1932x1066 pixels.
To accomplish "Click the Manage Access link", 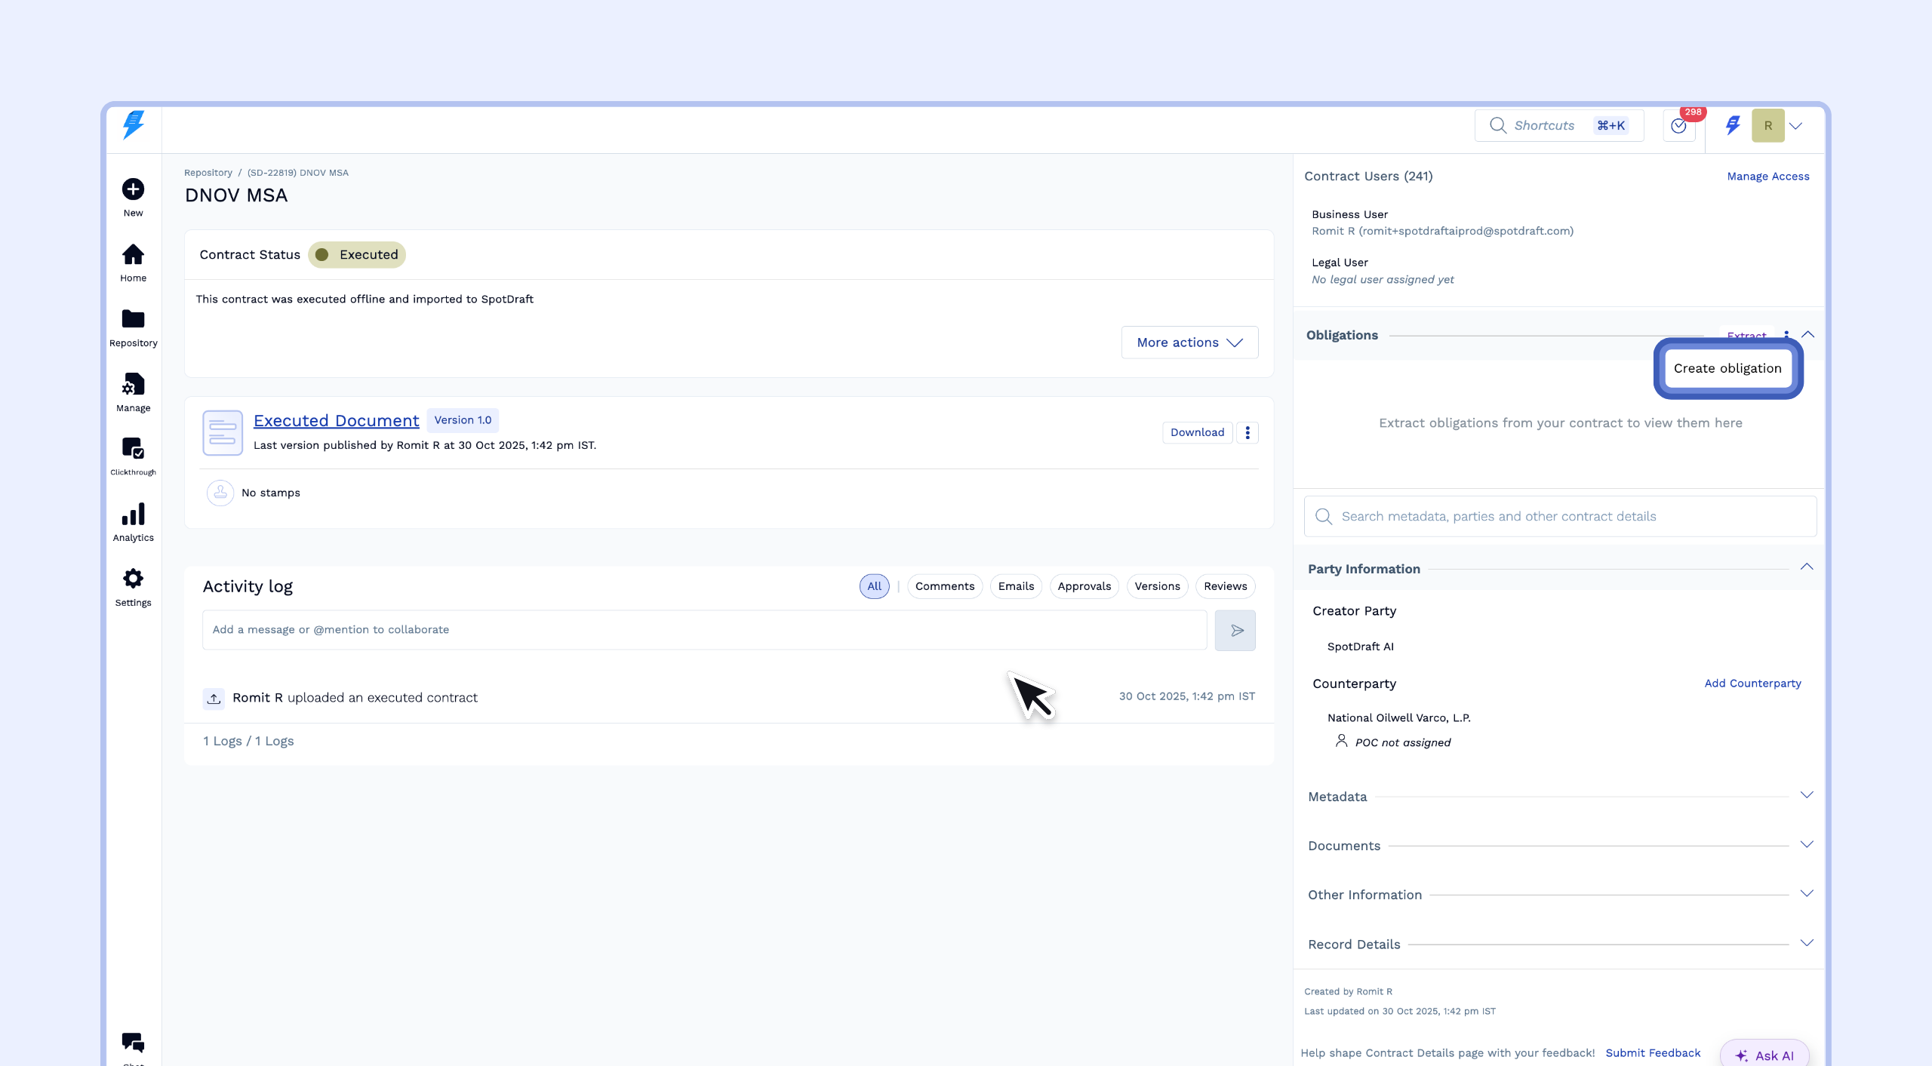I will (1767, 177).
